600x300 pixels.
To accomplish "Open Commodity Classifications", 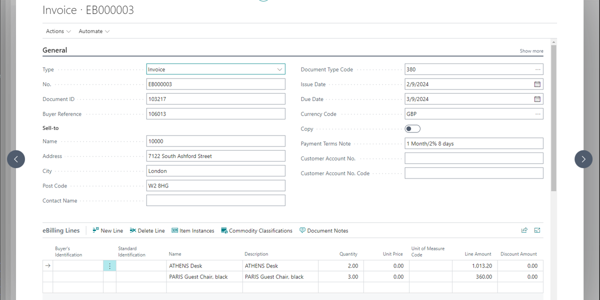I will pyautogui.click(x=256, y=230).
